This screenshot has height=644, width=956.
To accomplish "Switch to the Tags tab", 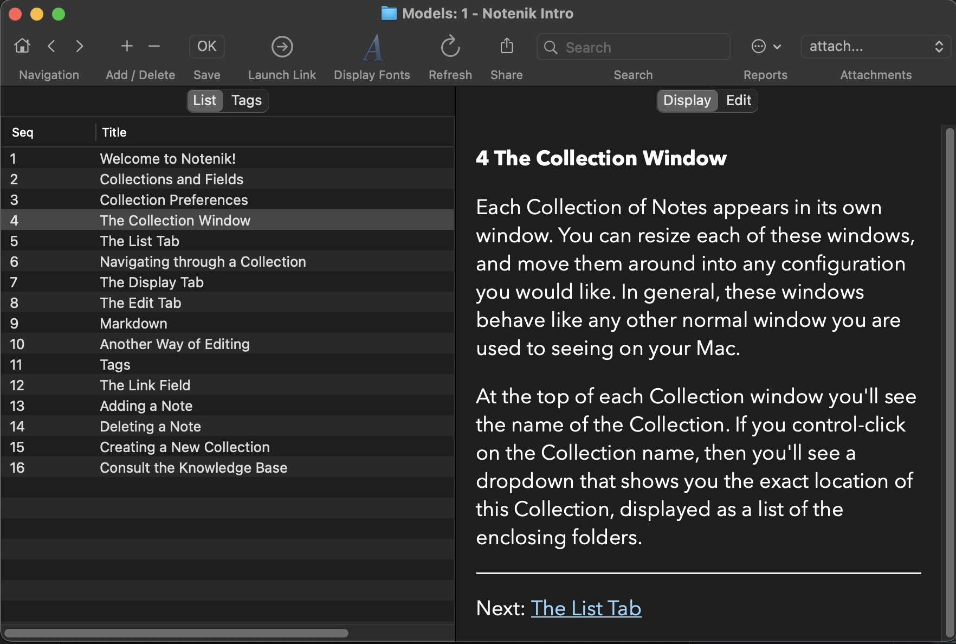I will (246, 100).
